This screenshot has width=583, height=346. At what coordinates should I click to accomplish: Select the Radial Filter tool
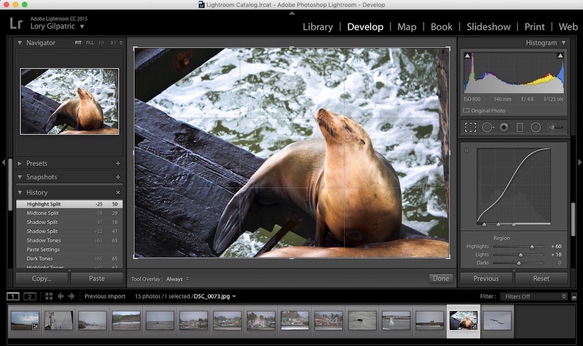point(536,127)
